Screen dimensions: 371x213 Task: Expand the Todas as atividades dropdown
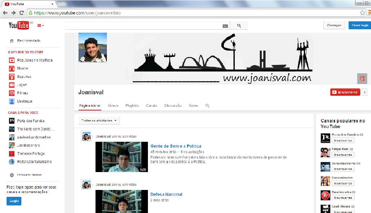pyautogui.click(x=99, y=121)
